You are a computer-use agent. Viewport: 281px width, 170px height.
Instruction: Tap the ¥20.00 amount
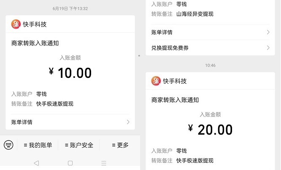click(211, 130)
